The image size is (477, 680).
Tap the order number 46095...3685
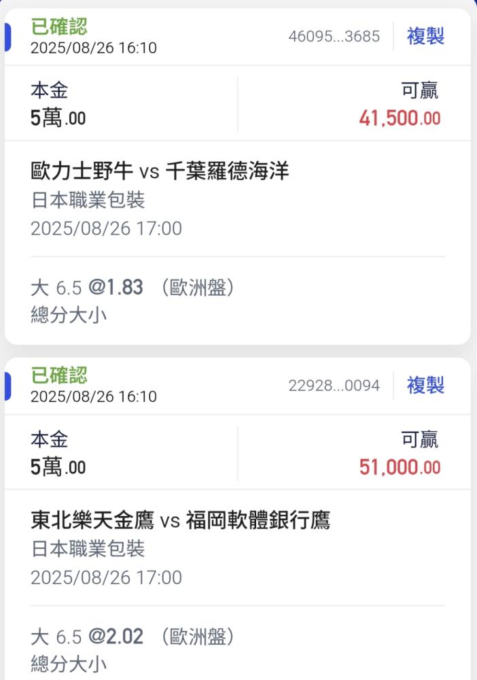[334, 37]
